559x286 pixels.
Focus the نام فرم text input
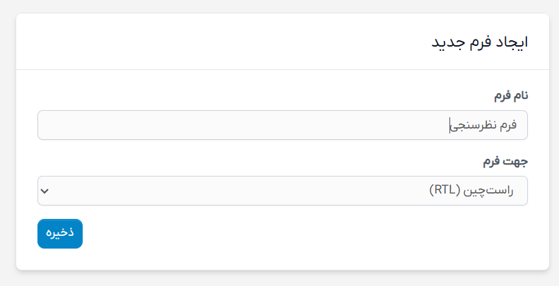(283, 125)
